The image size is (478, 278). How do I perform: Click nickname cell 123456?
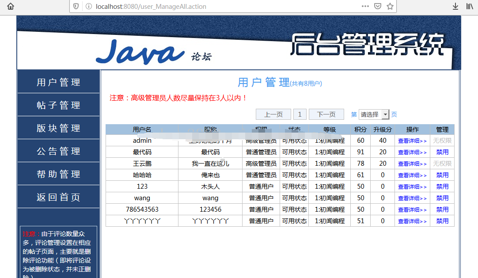(210, 209)
